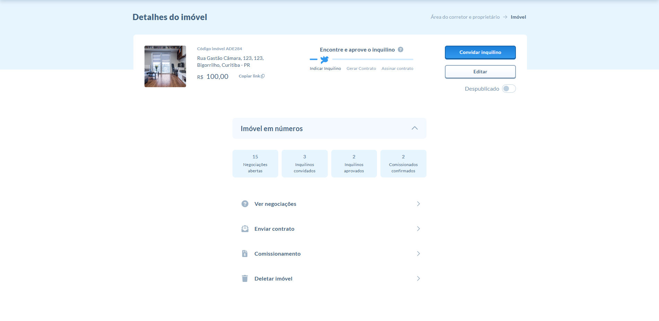The image size is (659, 321).
Task: Open Ver negociações using its chevron
Action: click(418, 204)
